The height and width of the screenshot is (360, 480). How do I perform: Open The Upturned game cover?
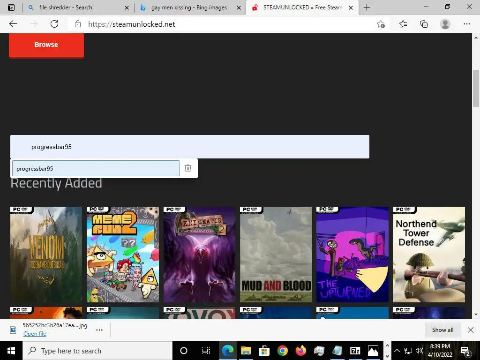pos(352,255)
